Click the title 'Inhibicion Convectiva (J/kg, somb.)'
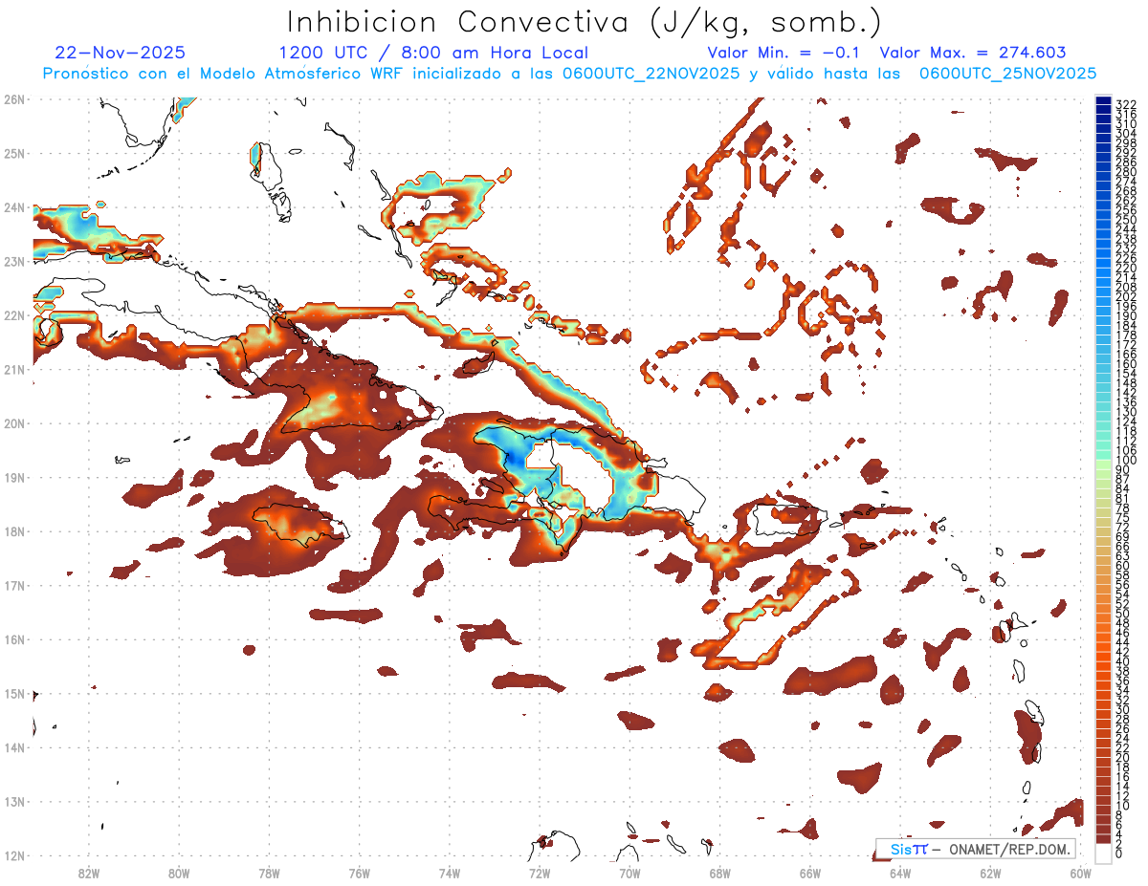 [x=583, y=24]
